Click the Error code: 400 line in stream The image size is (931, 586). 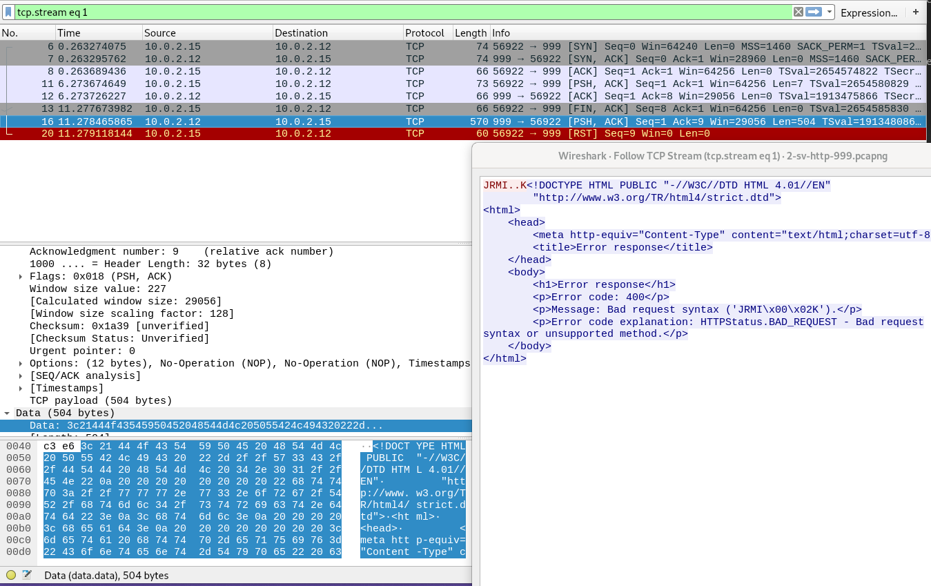601,297
